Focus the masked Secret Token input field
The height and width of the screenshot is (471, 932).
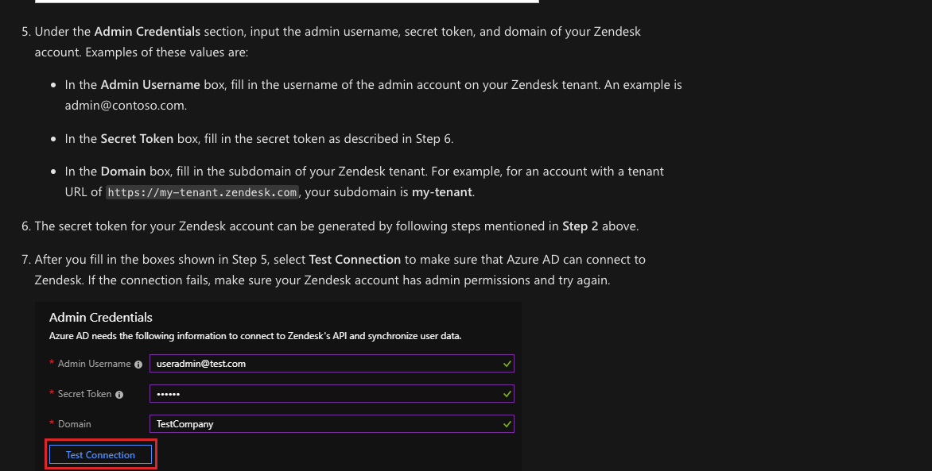click(318, 394)
